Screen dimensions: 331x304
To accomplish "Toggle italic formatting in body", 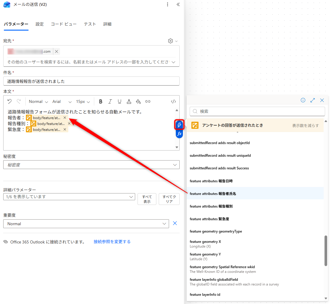I will (x=110, y=101).
